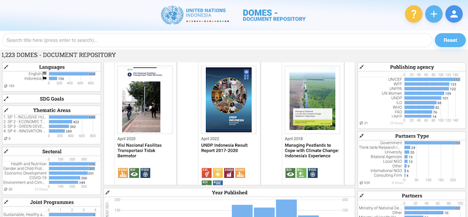This screenshot has width=468, height=217.
Task: Select the ILO publishing agency bar
Action: point(420,103)
